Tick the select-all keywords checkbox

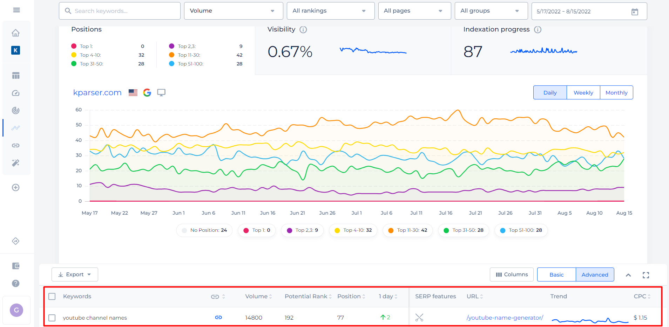point(52,297)
